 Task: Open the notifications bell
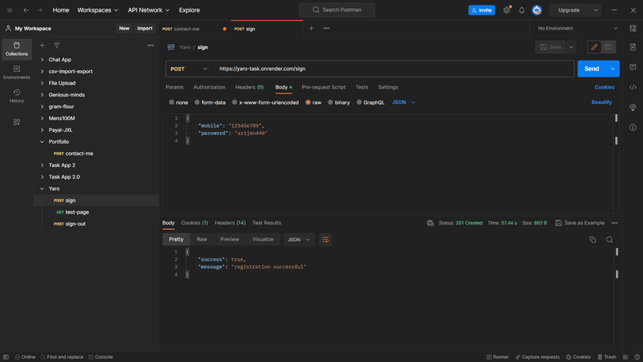click(522, 10)
